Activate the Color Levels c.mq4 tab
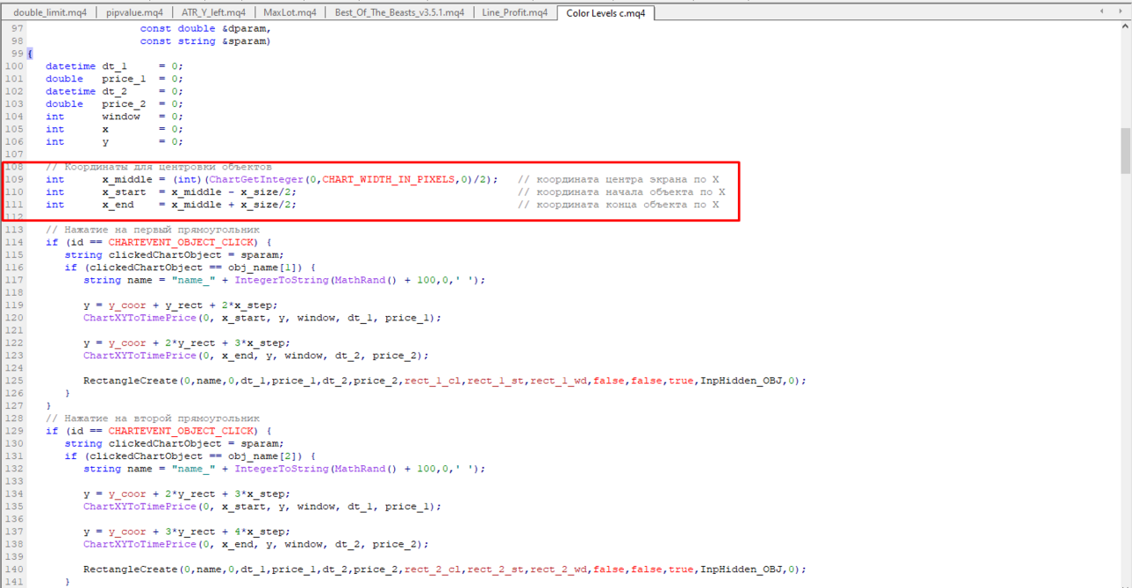The image size is (1132, 588). click(x=605, y=13)
